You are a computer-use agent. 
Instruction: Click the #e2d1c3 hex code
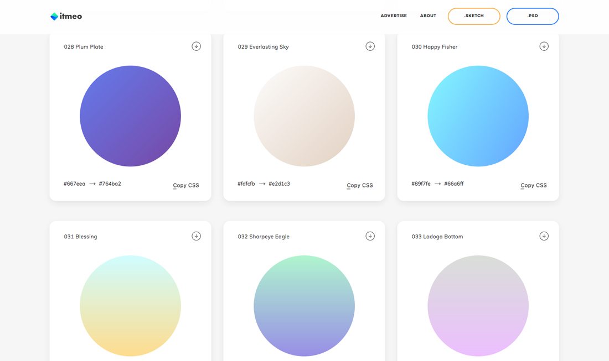[x=279, y=184]
